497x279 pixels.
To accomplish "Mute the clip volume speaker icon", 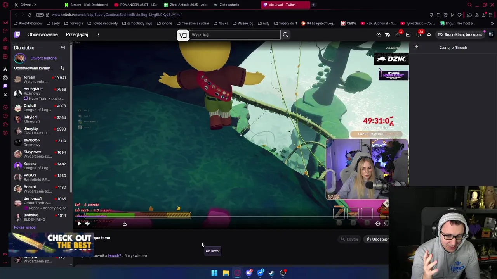I will click(x=87, y=223).
